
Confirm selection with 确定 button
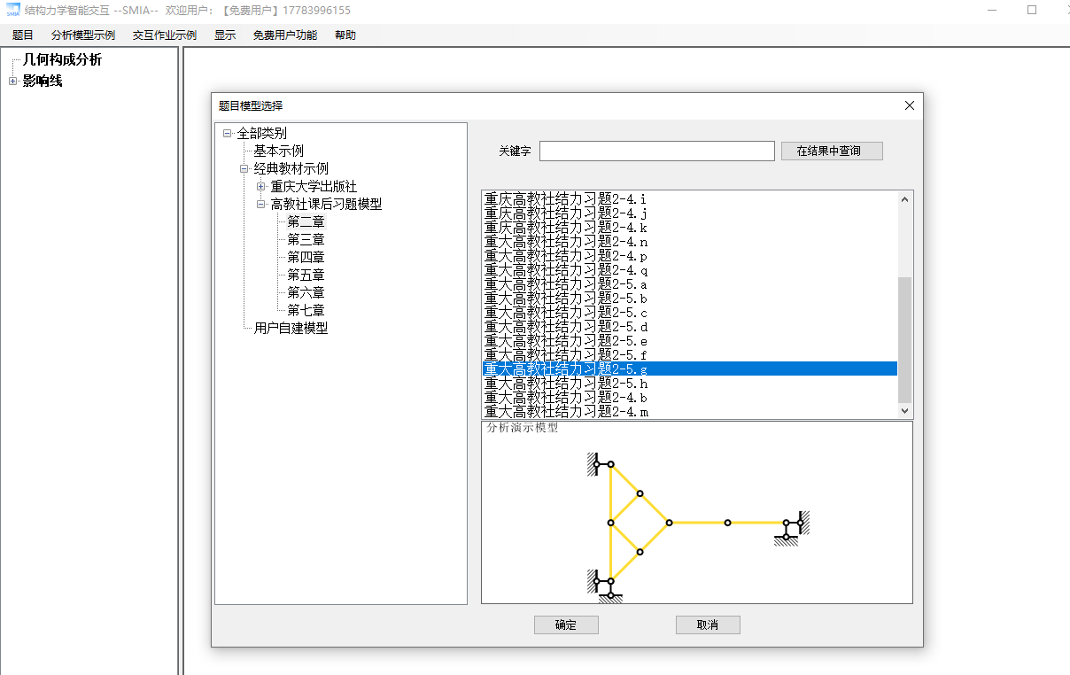click(x=566, y=625)
